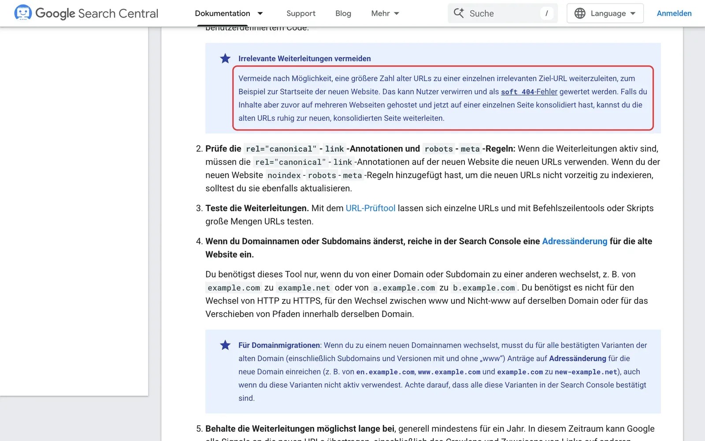The height and width of the screenshot is (441, 705).
Task: Click the 'noindex' code snippet
Action: (x=284, y=176)
